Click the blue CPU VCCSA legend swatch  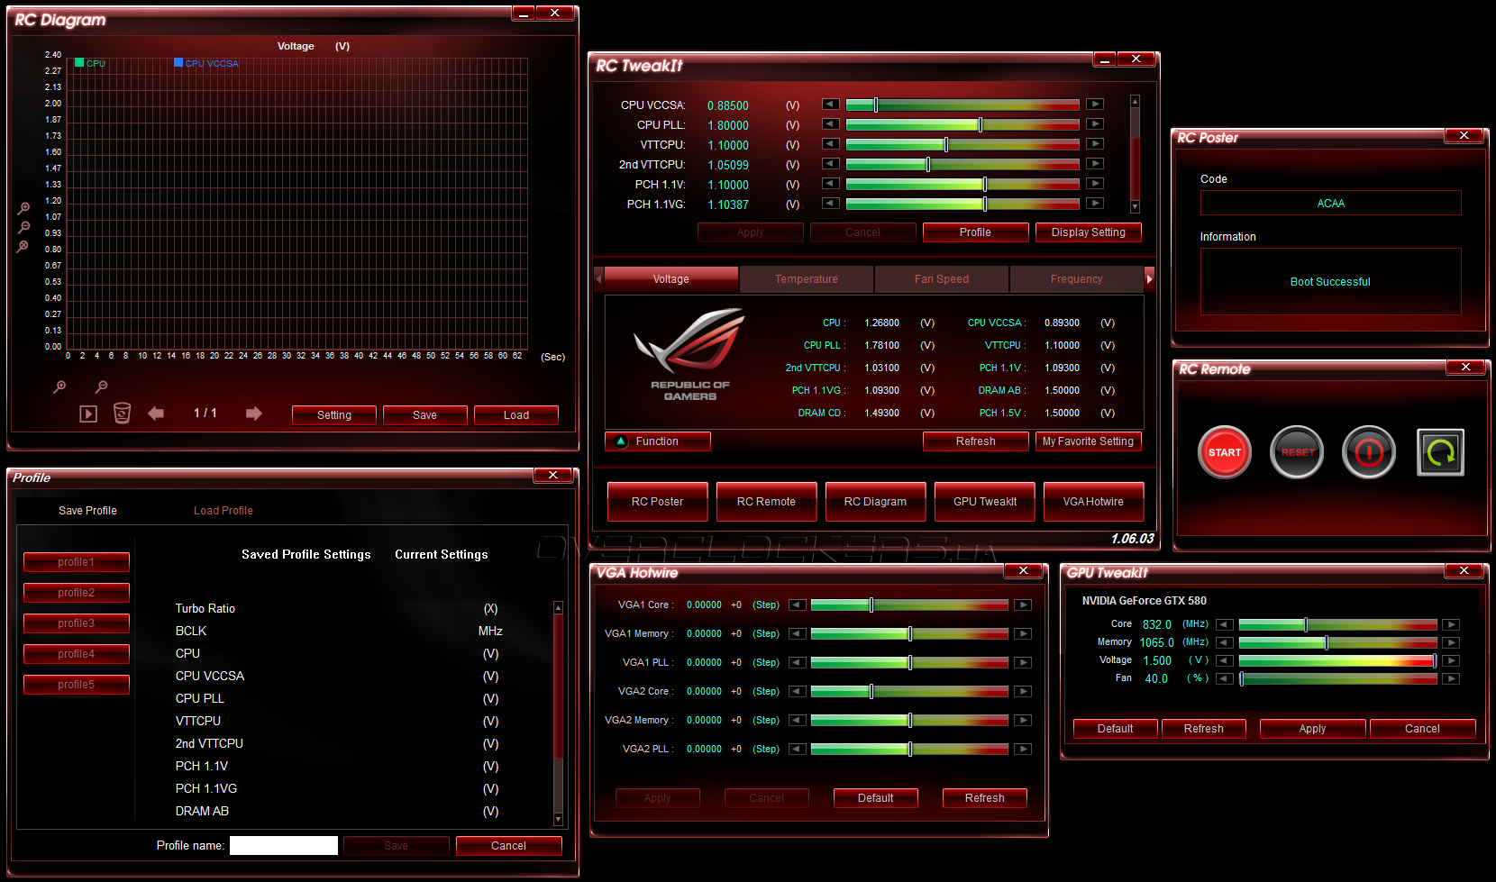coord(178,62)
